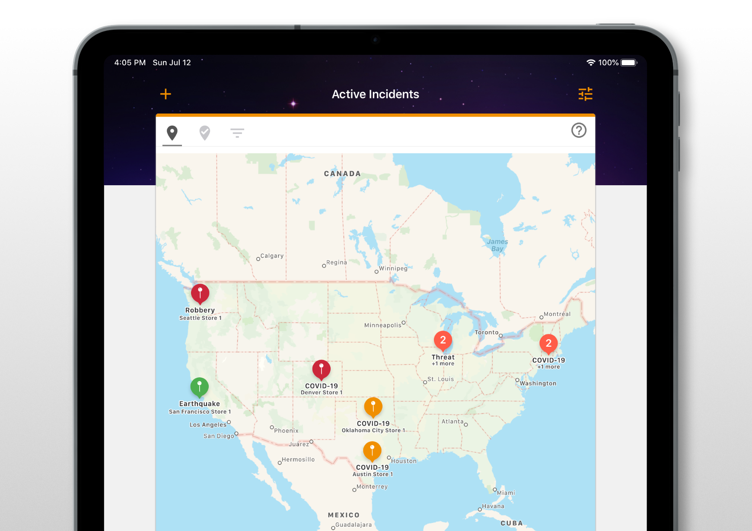
Task: Switch to the resolved checkmark pin tab
Action: 205,133
